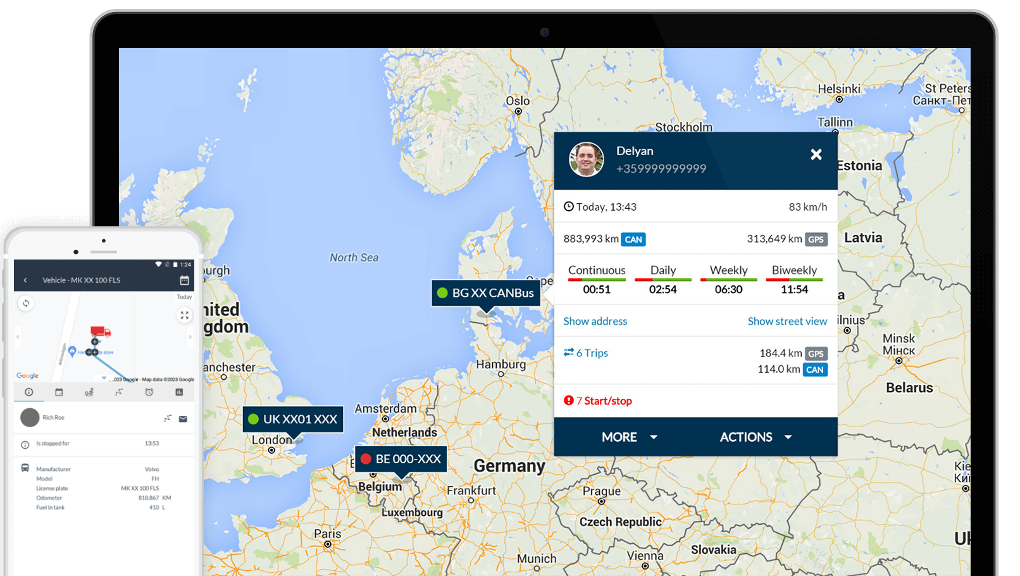
Task: Click the trips arrows icon near 6 Trips
Action: (568, 353)
